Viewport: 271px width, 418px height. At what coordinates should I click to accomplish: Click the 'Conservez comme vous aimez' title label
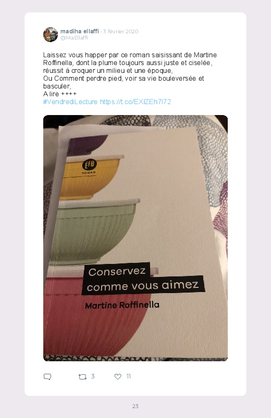pos(143,279)
